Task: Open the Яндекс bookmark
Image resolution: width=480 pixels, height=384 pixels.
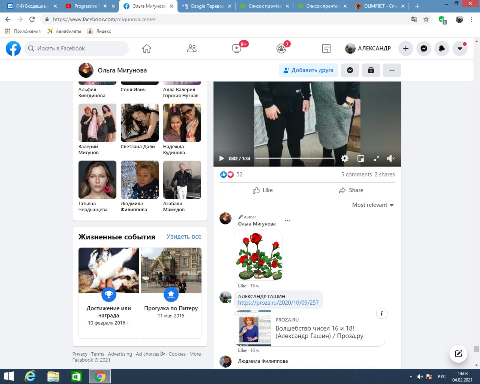Action: 99,31
